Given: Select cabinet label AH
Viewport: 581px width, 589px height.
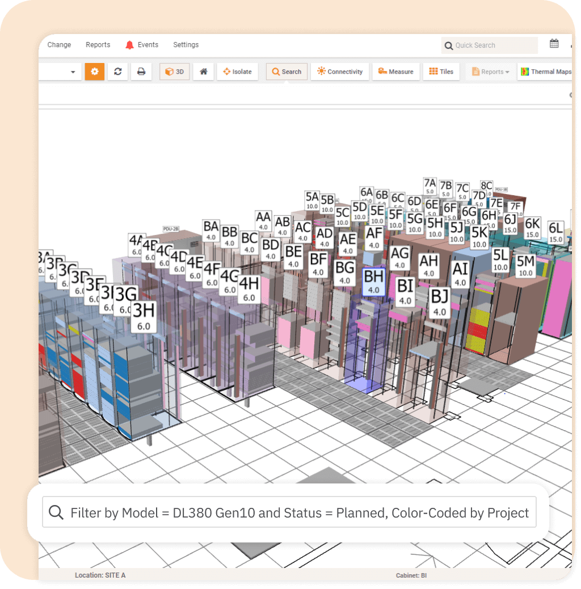Looking at the screenshot, I should pyautogui.click(x=428, y=266).
